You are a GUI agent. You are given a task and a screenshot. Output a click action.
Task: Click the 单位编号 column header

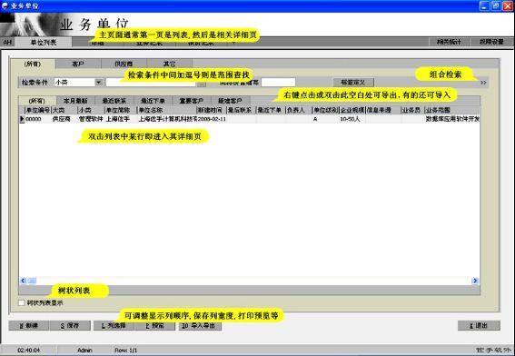point(38,110)
